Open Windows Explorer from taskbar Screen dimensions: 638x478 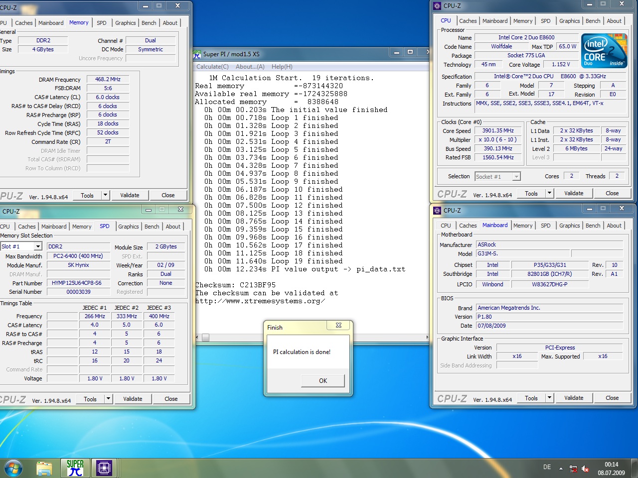[x=44, y=468]
